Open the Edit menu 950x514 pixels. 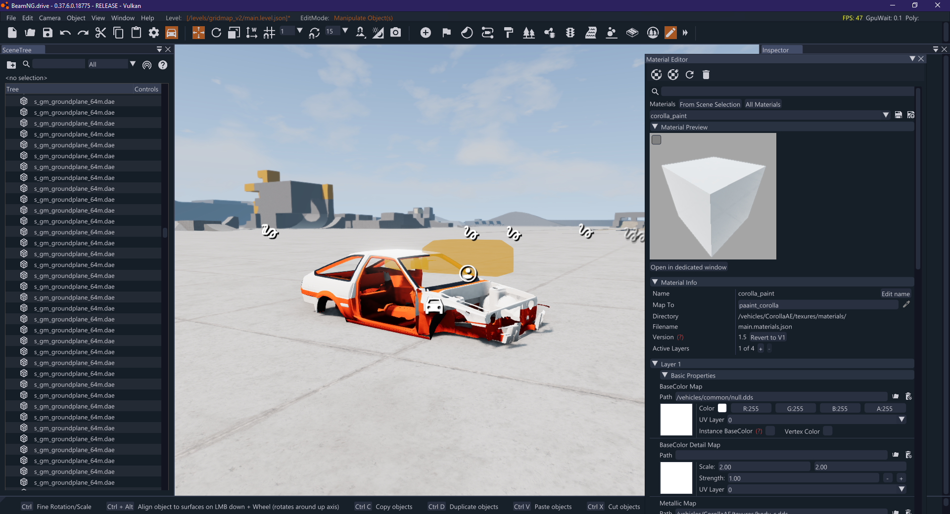point(27,18)
